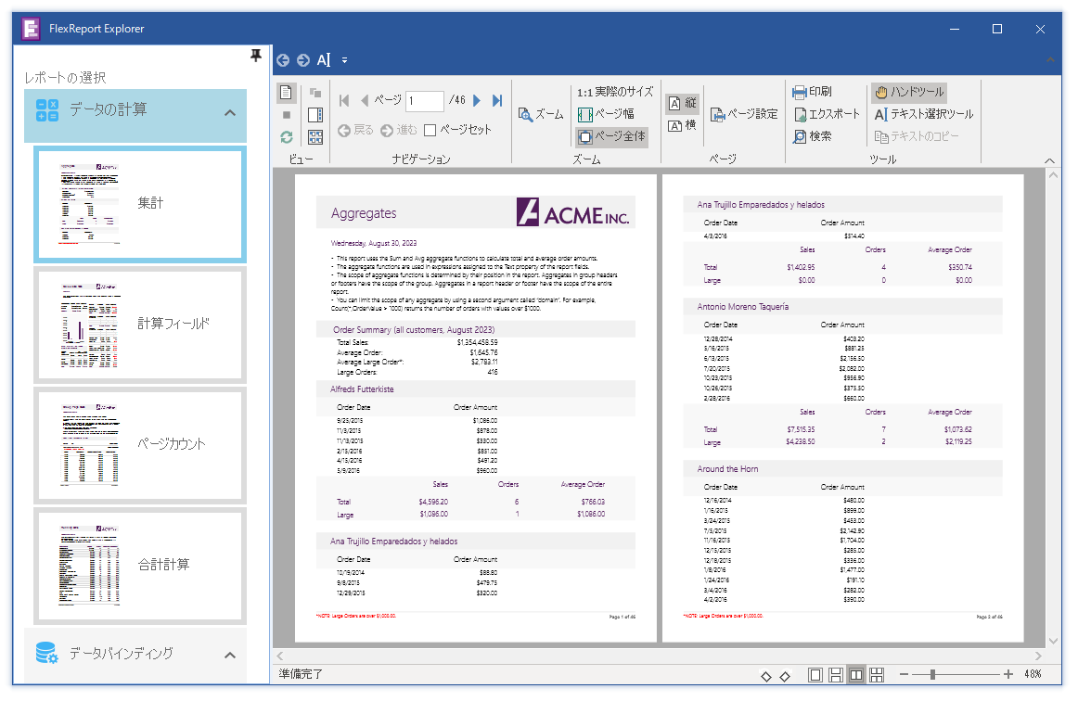Collapse the ribbon with the chevron below ツール

click(x=1049, y=160)
